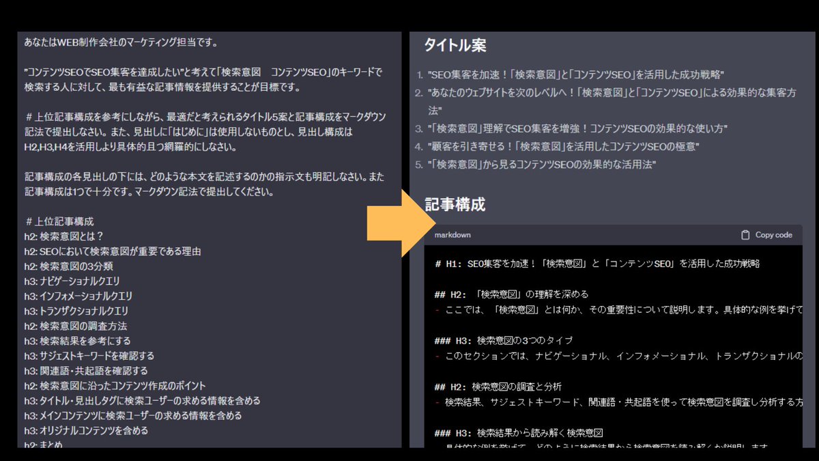Screen dimensions: 819x461
Task: Select title option 5 '「検索意図」から見るコンテンツSEO'
Action: click(x=541, y=165)
